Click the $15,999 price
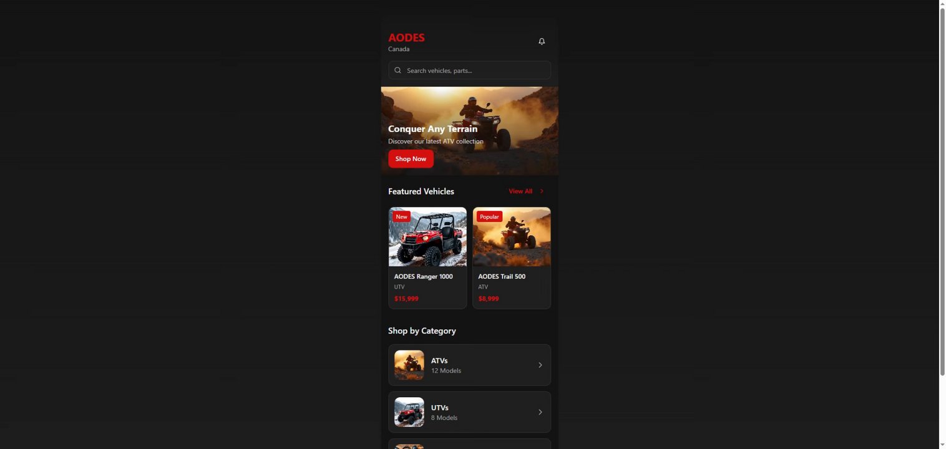The height and width of the screenshot is (449, 946). point(406,299)
